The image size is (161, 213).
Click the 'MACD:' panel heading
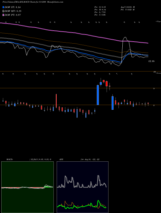[10, 159]
